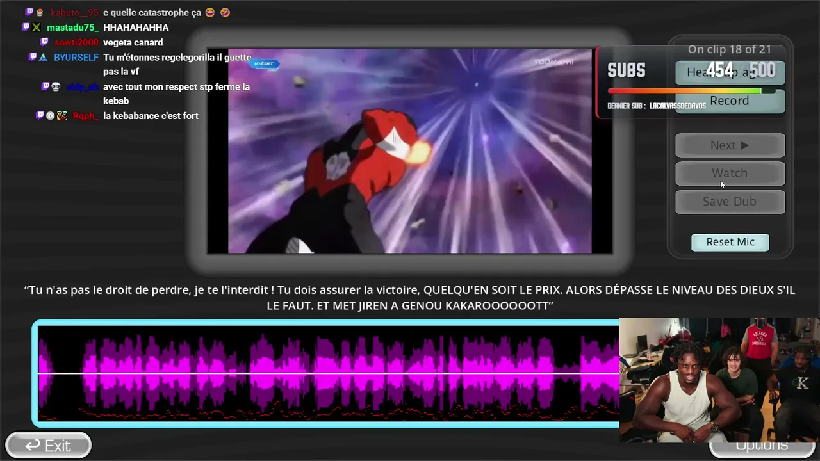Click the colorful badge directly left of Rqph_

pos(61,116)
